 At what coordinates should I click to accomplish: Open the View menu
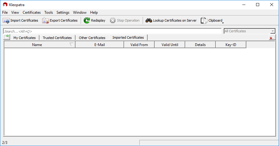pyautogui.click(x=15, y=12)
